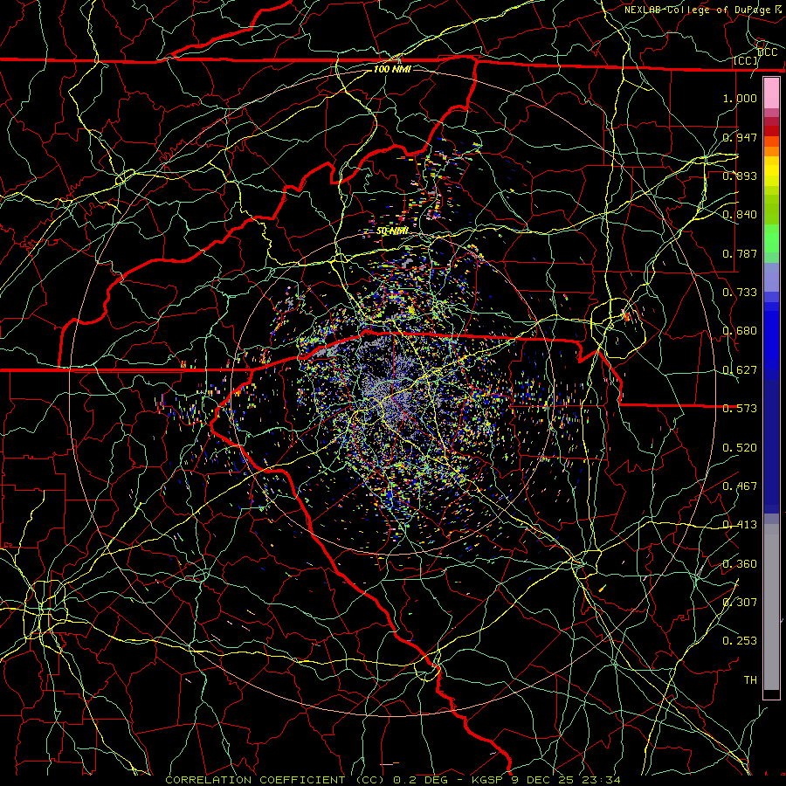Click the bright green segment of the color bar
Screen dimensions: 786x786
[x=771, y=238]
